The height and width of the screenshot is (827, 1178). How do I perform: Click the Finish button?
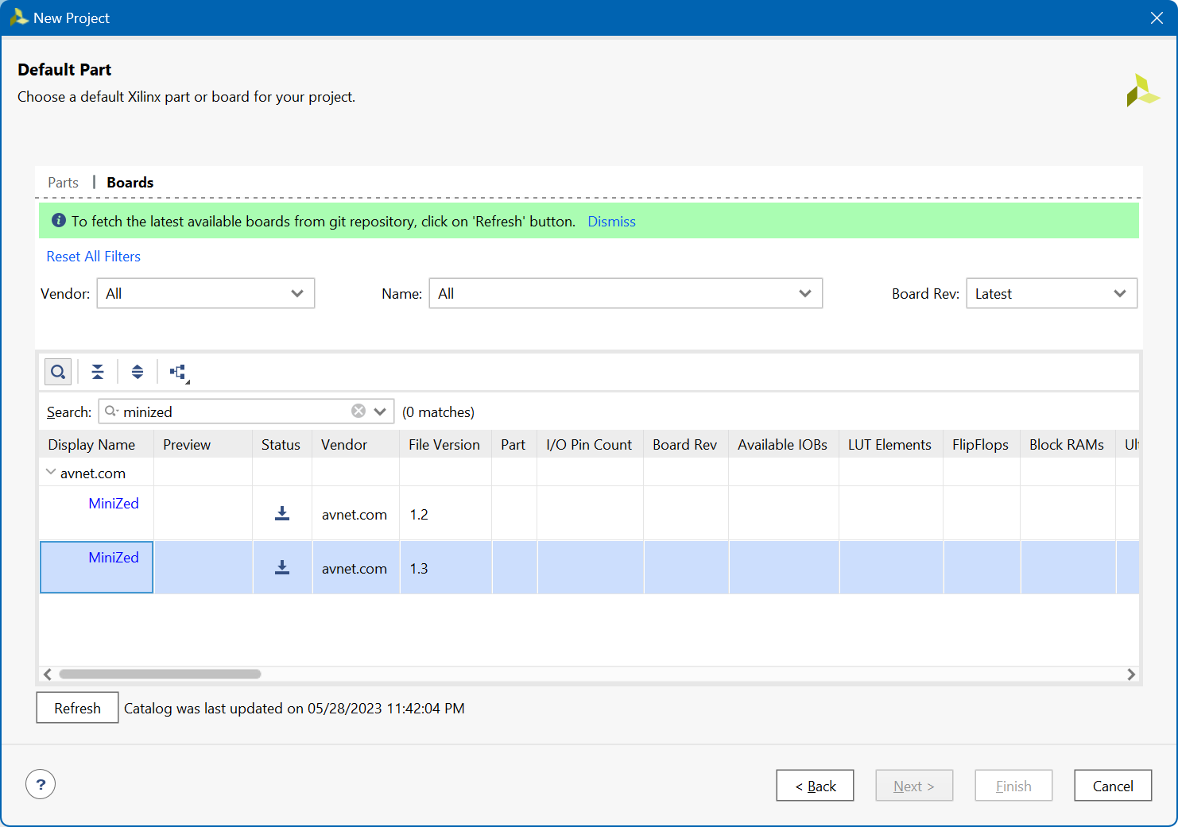click(x=1013, y=786)
